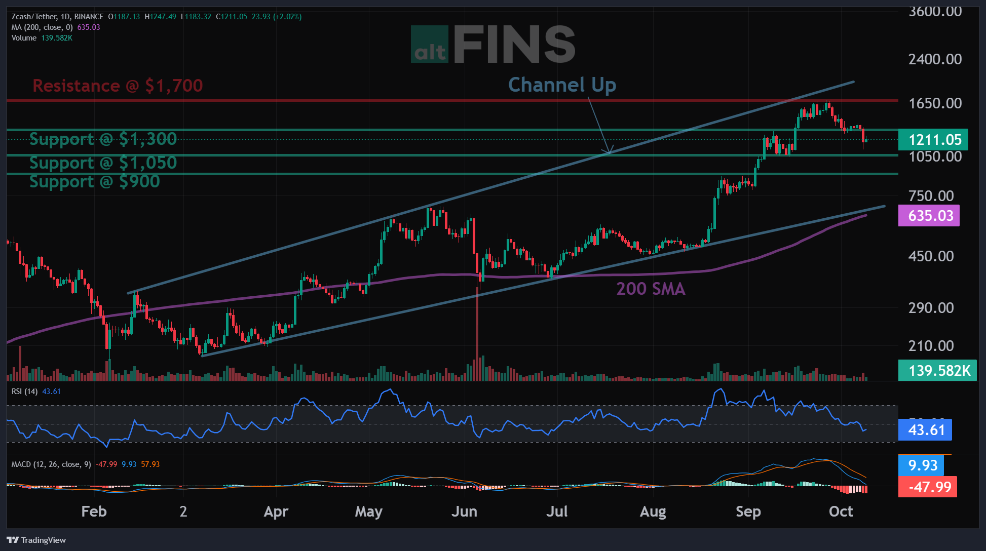Screen dimensions: 986x551
Task: Click the MACD value label 9.93
Action: 921,465
